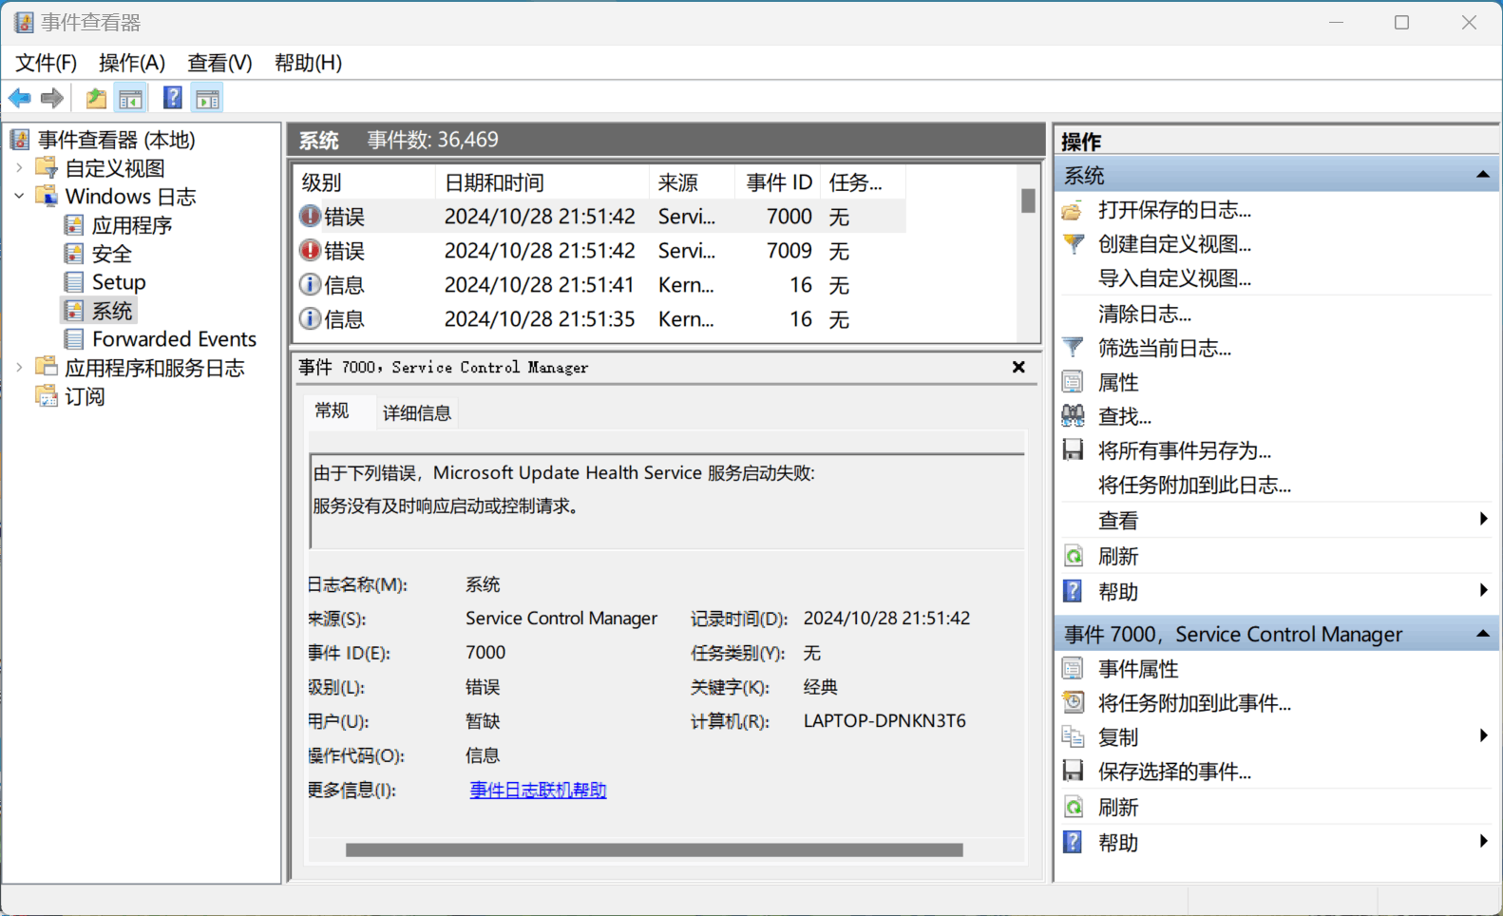Toggle the action pane toolbar icon

207,98
